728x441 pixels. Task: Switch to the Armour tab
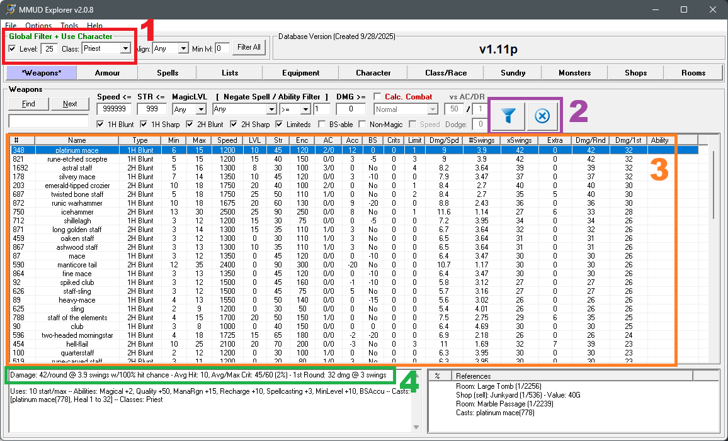[x=107, y=73]
